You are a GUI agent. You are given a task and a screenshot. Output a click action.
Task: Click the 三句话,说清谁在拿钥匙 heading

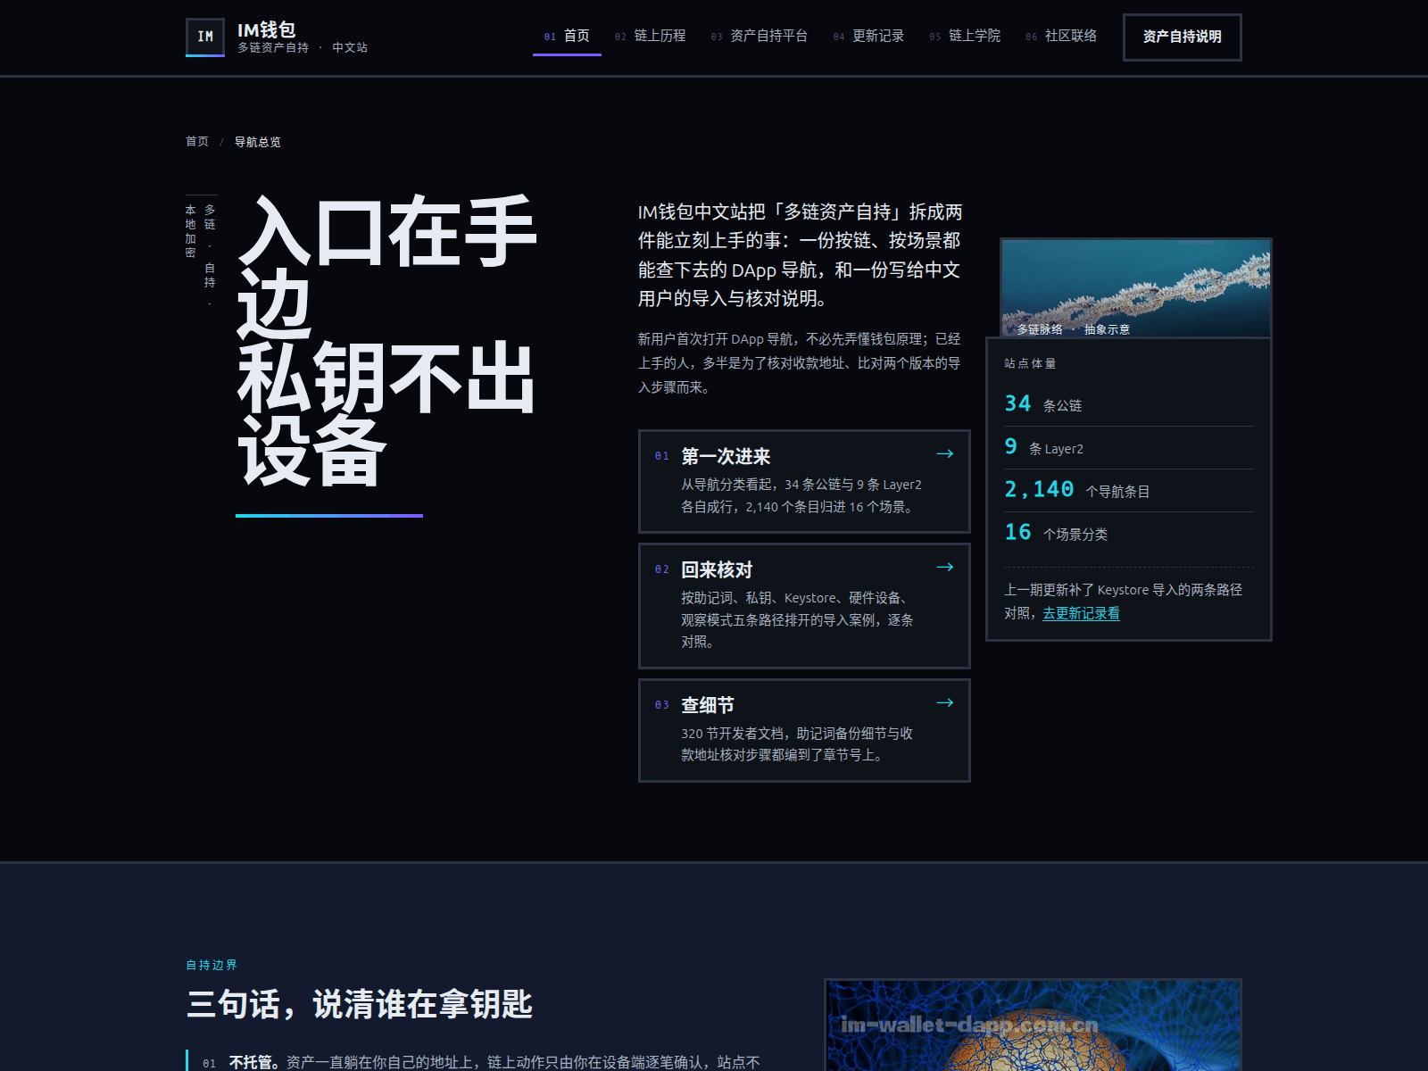[x=360, y=1004]
